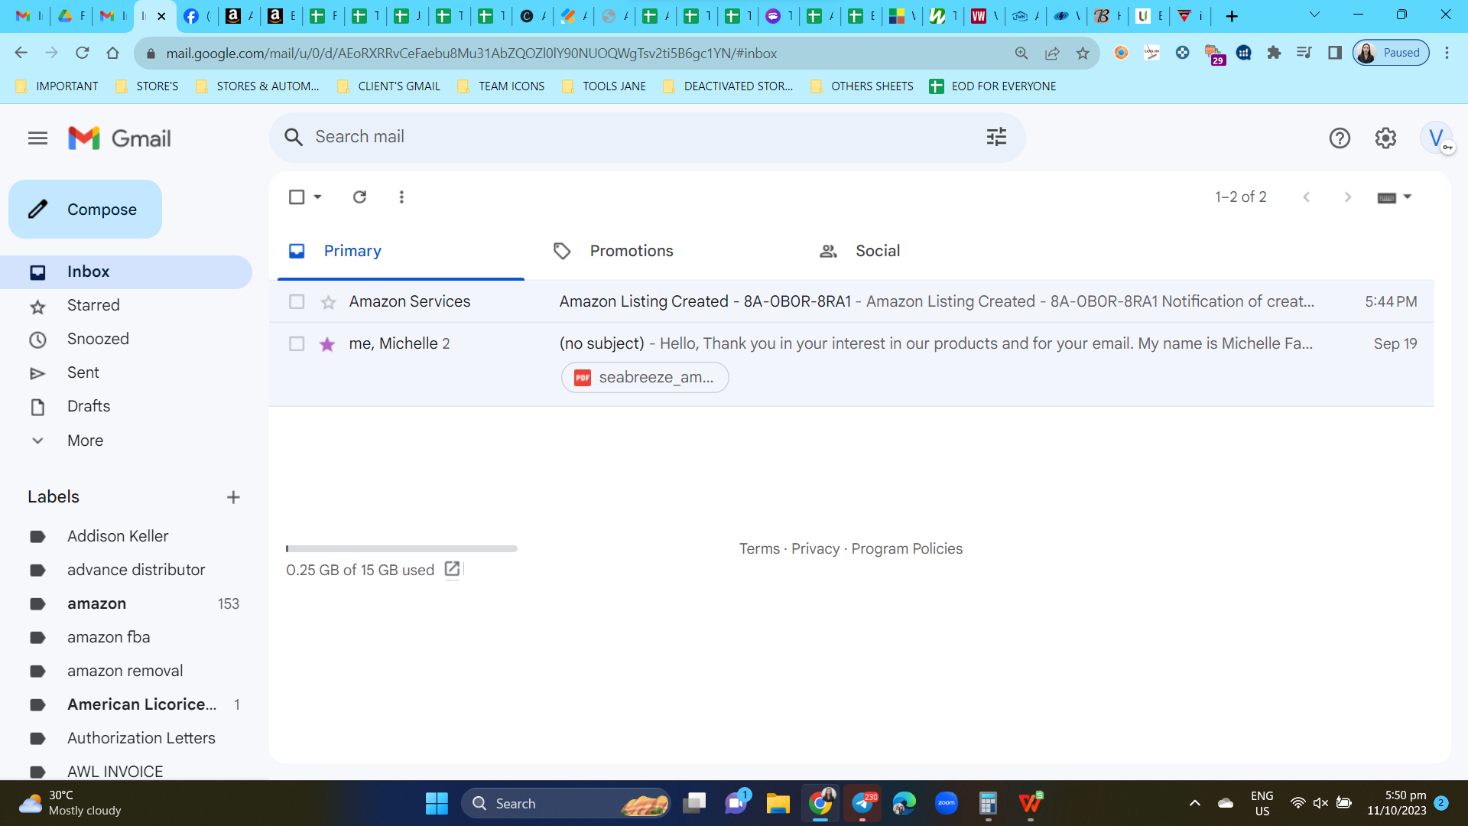1468x826 pixels.
Task: Open the IMPORTANT bookmarks folder
Action: [57, 86]
